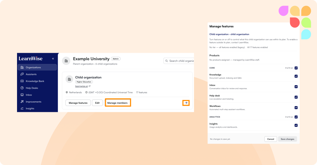This screenshot has height=165, width=317.
Task: Click the 17 features text
Action: click(141, 92)
